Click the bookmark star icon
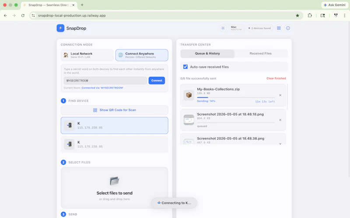This screenshot has height=218, width=350. [297, 15]
